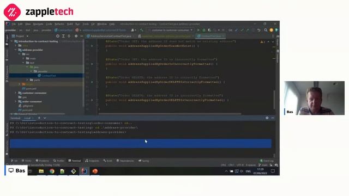Click Select Opened File target icon
This screenshot has width=349, height=196.
coord(58,36)
